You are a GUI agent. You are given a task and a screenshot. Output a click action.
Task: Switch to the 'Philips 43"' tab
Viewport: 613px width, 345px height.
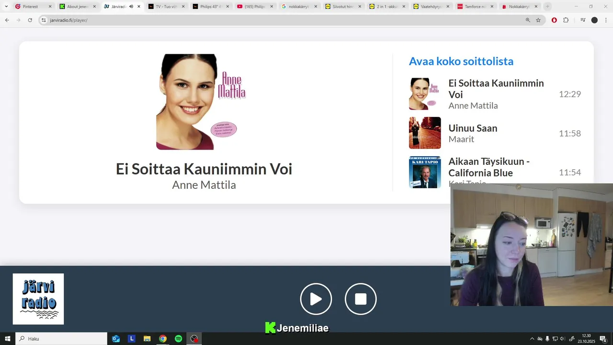click(210, 7)
